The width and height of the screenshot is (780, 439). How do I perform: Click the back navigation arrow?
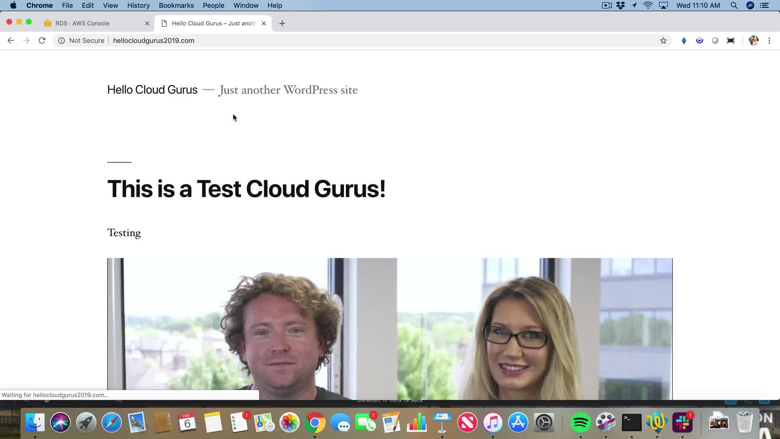point(11,40)
